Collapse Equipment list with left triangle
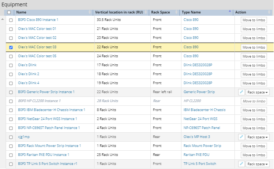Image resolution: width=274 pixels, height=169 pixels. point(3,19)
